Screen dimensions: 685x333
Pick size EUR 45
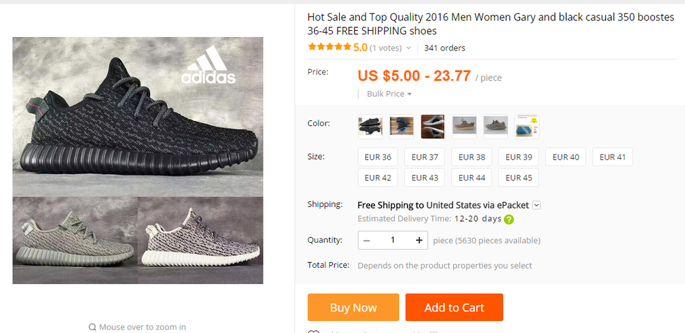[519, 178]
